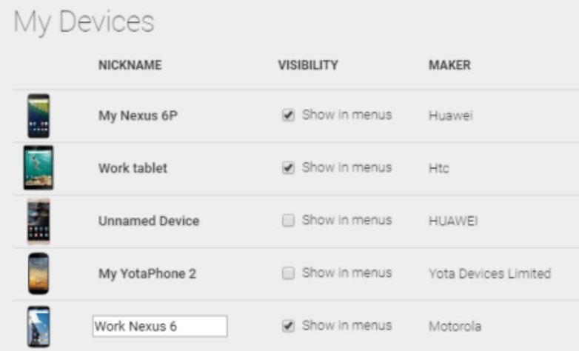Image resolution: width=579 pixels, height=351 pixels.
Task: Select the Work tablet device thumbnail
Action: pyautogui.click(x=39, y=168)
